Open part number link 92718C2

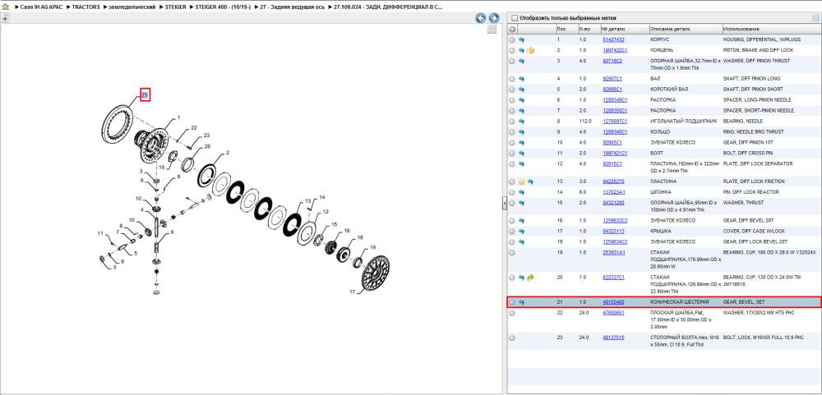(612, 62)
